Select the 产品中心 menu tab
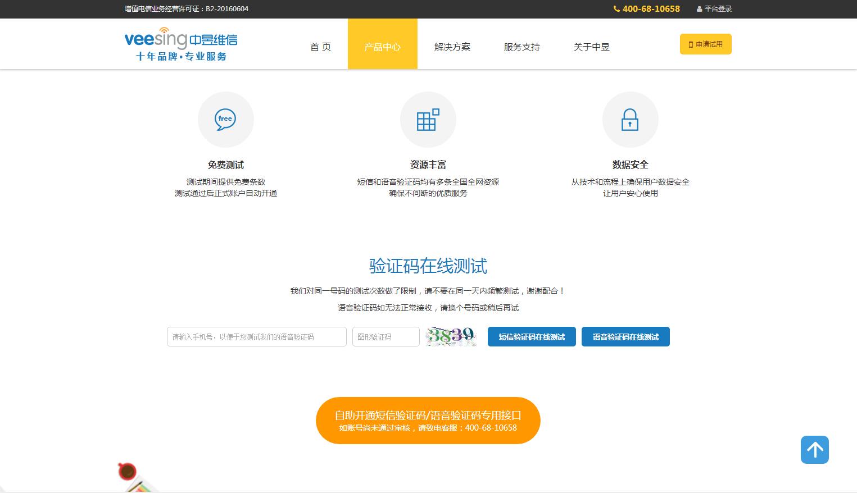 (382, 47)
